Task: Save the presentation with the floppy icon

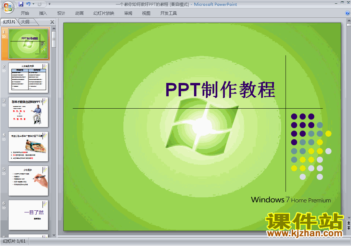Action: pos(21,4)
